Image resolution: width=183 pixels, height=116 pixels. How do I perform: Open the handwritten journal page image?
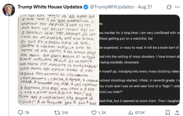point(58,60)
